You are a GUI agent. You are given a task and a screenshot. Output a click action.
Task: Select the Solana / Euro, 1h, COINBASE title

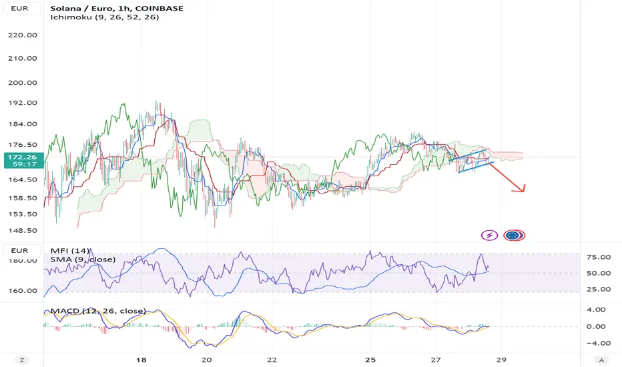pyautogui.click(x=117, y=8)
